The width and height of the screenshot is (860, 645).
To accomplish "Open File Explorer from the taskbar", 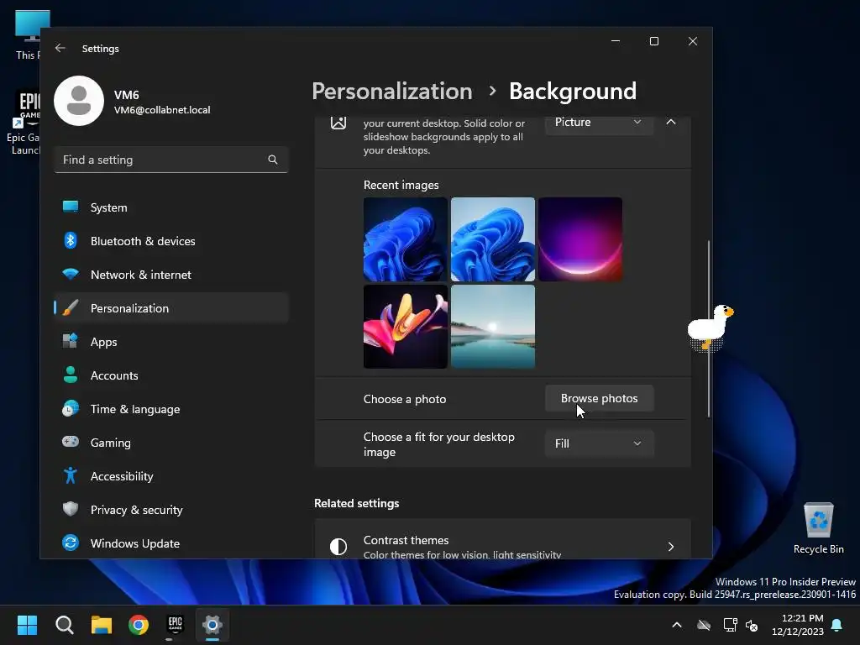I will click(102, 625).
